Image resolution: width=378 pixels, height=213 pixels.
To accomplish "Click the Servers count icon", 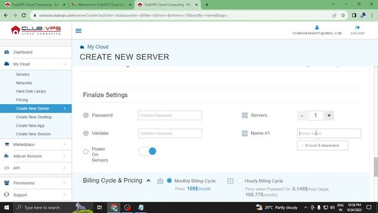I will pos(245,115).
